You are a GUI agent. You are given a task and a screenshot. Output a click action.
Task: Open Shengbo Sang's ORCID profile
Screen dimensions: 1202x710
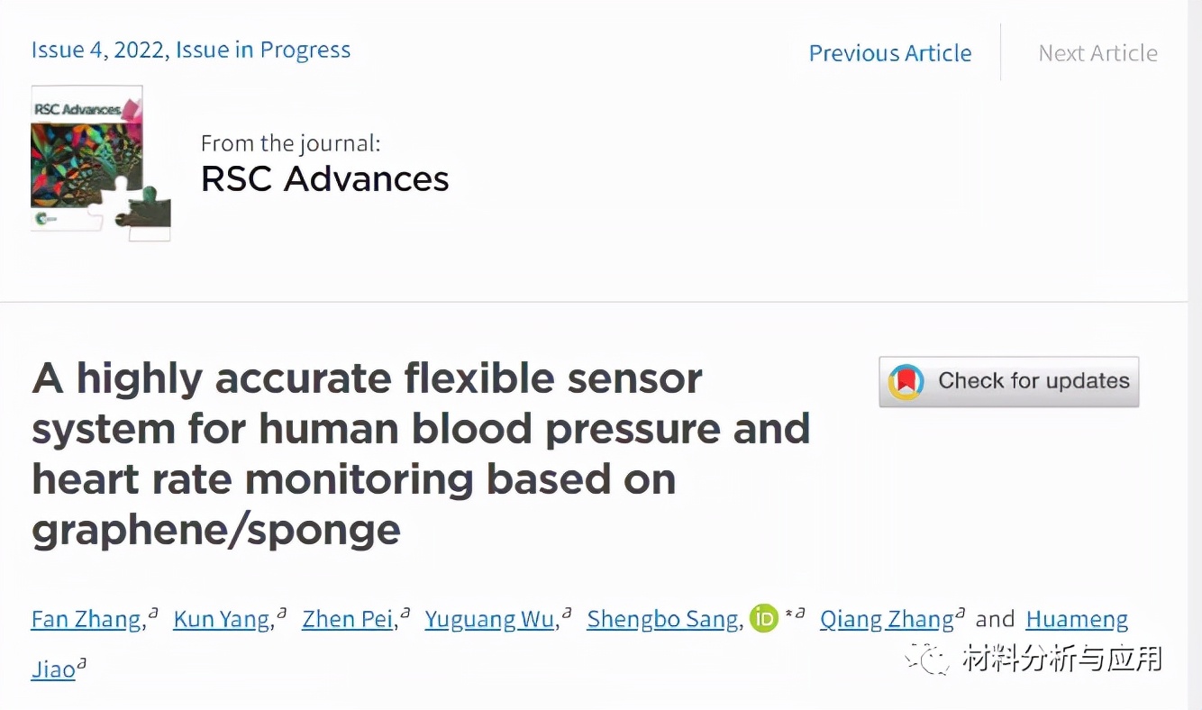(x=763, y=618)
